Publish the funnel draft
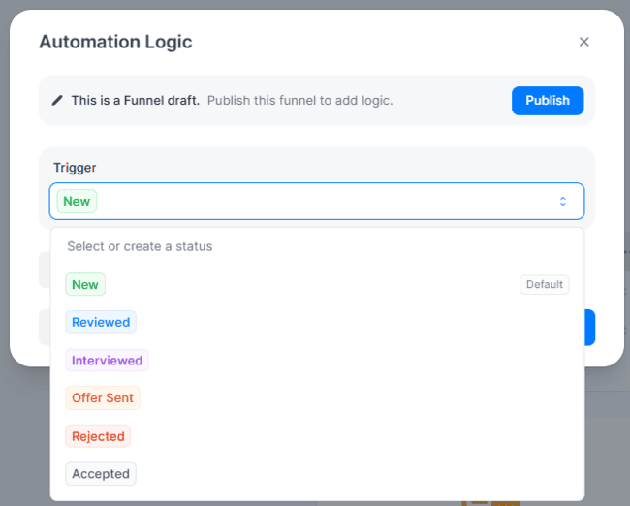The image size is (630, 506). (x=548, y=101)
